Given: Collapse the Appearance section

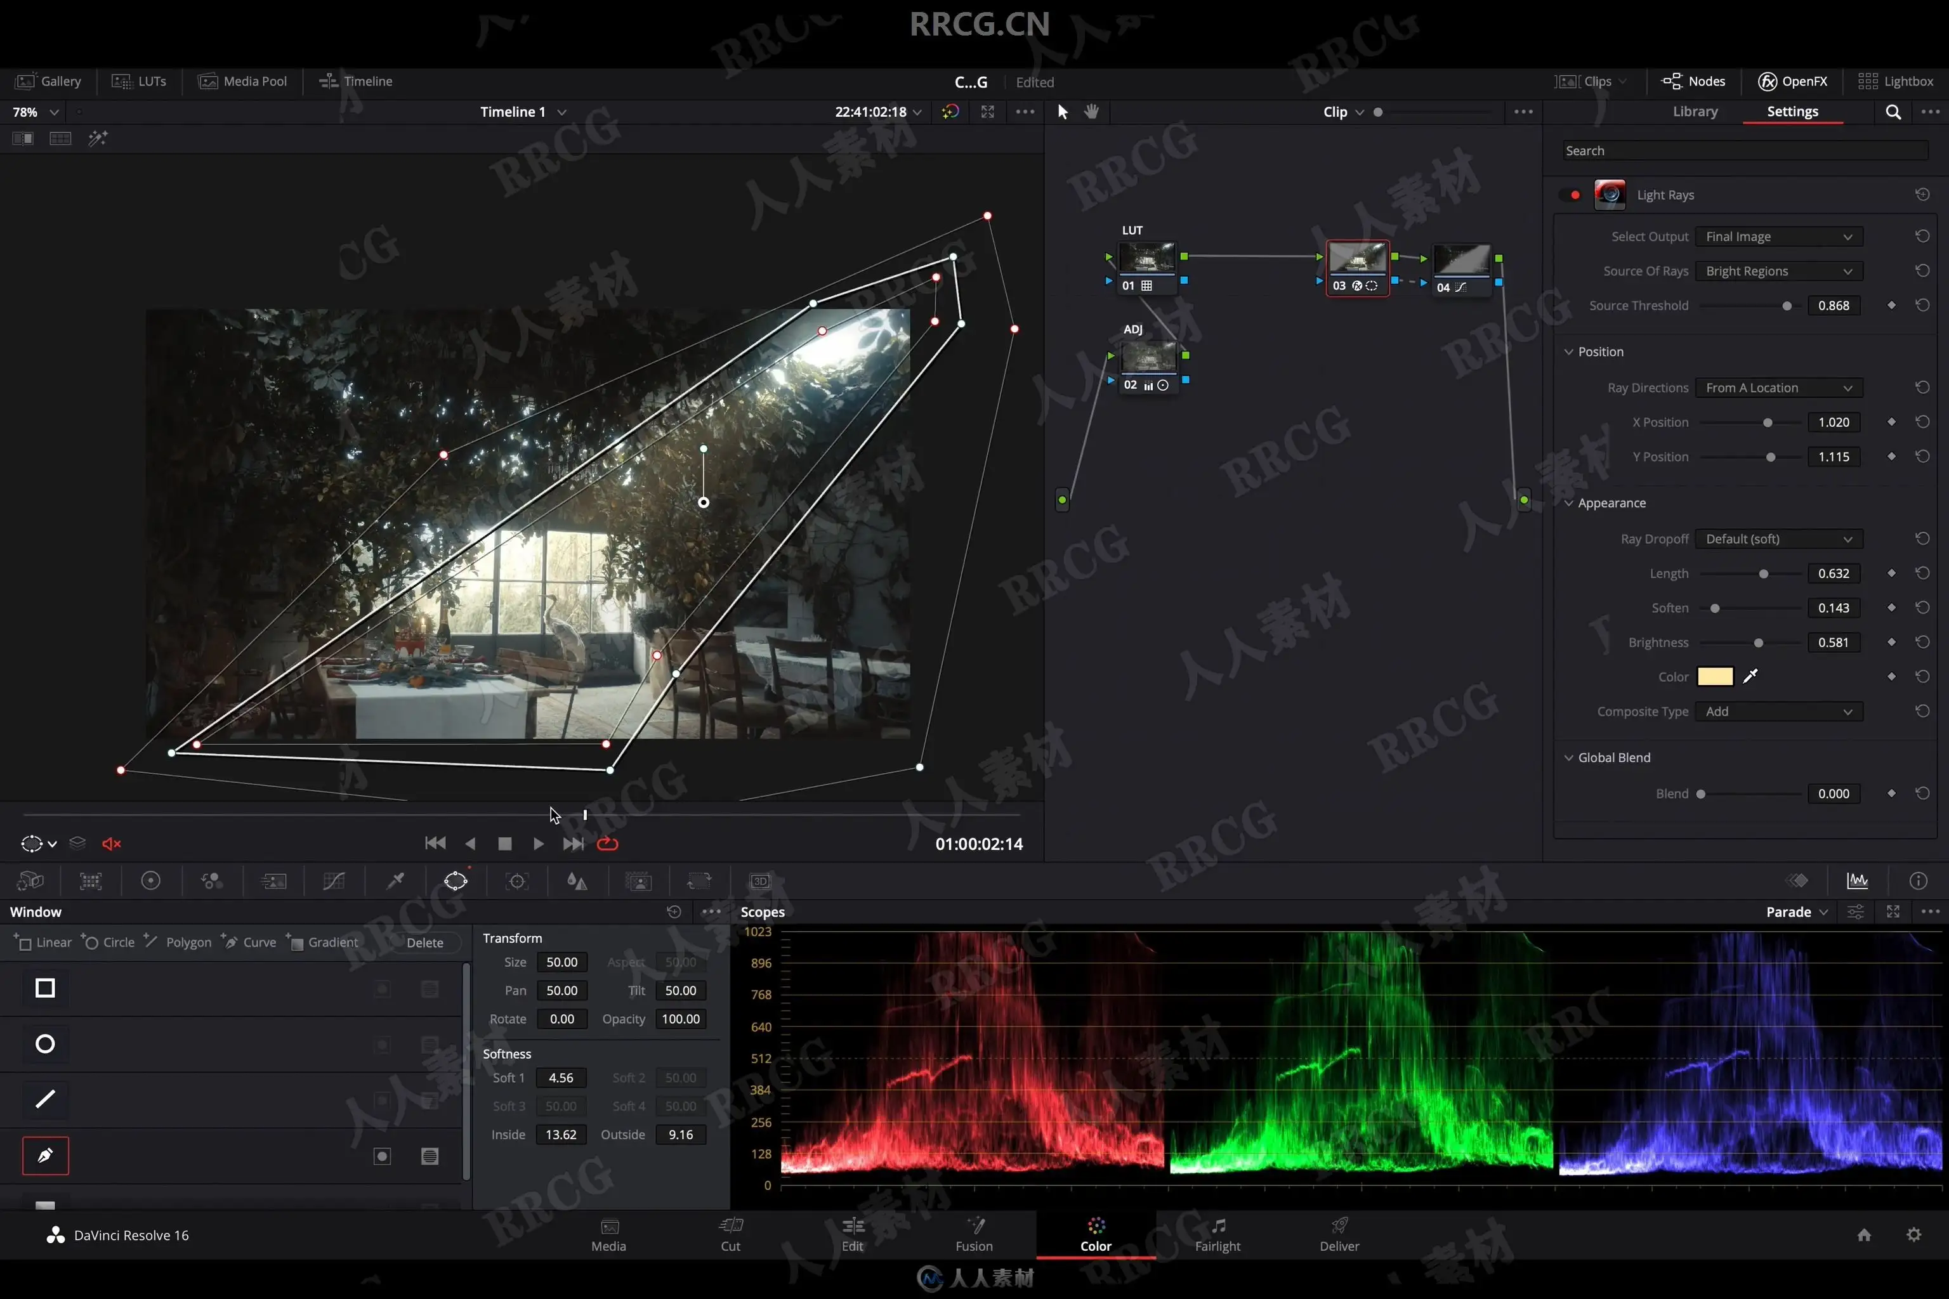Looking at the screenshot, I should point(1568,503).
